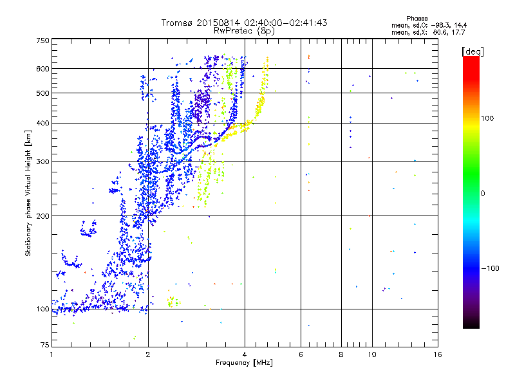Select the 'mean, sd,X: 80.6, 17.7' line

click(428, 32)
